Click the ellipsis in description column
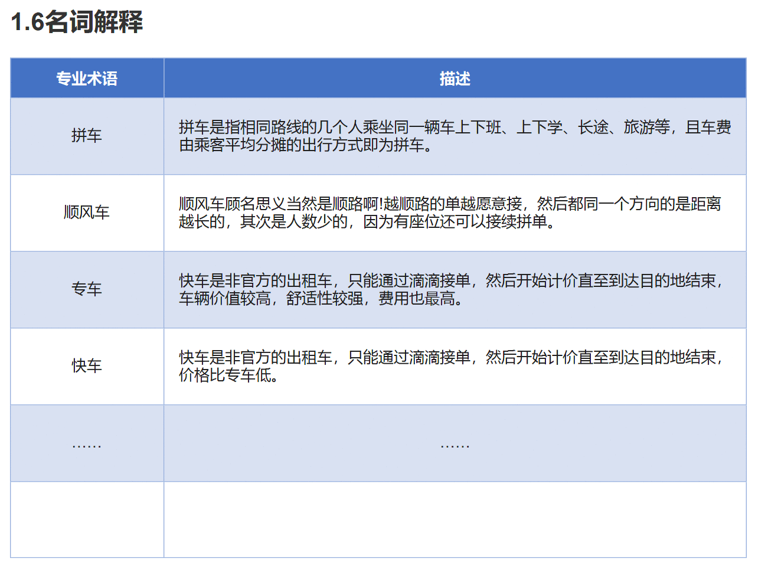This screenshot has height=575, width=768. pos(455,443)
